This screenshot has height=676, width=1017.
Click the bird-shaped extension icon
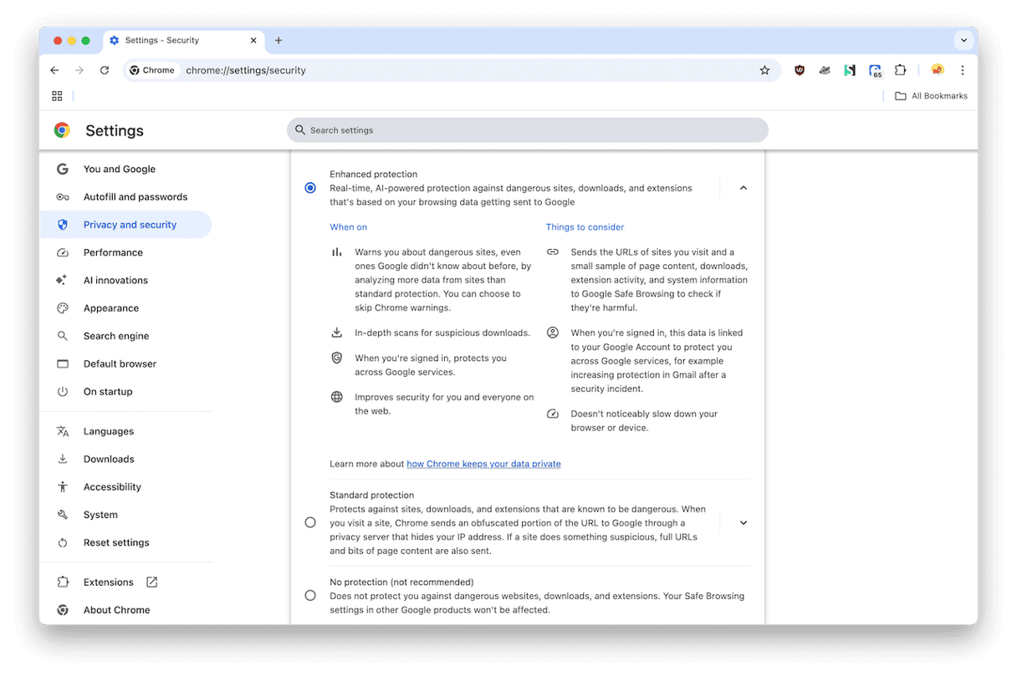tap(825, 70)
